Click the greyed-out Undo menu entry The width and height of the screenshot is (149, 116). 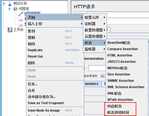[x=55, y=70]
